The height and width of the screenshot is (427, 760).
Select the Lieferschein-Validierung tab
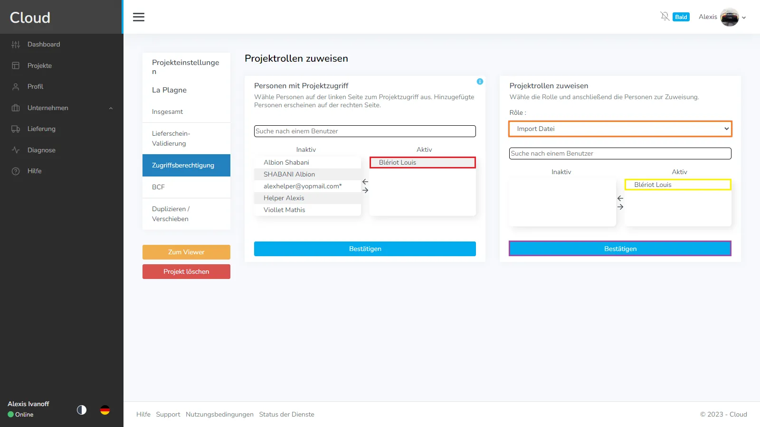coord(186,139)
